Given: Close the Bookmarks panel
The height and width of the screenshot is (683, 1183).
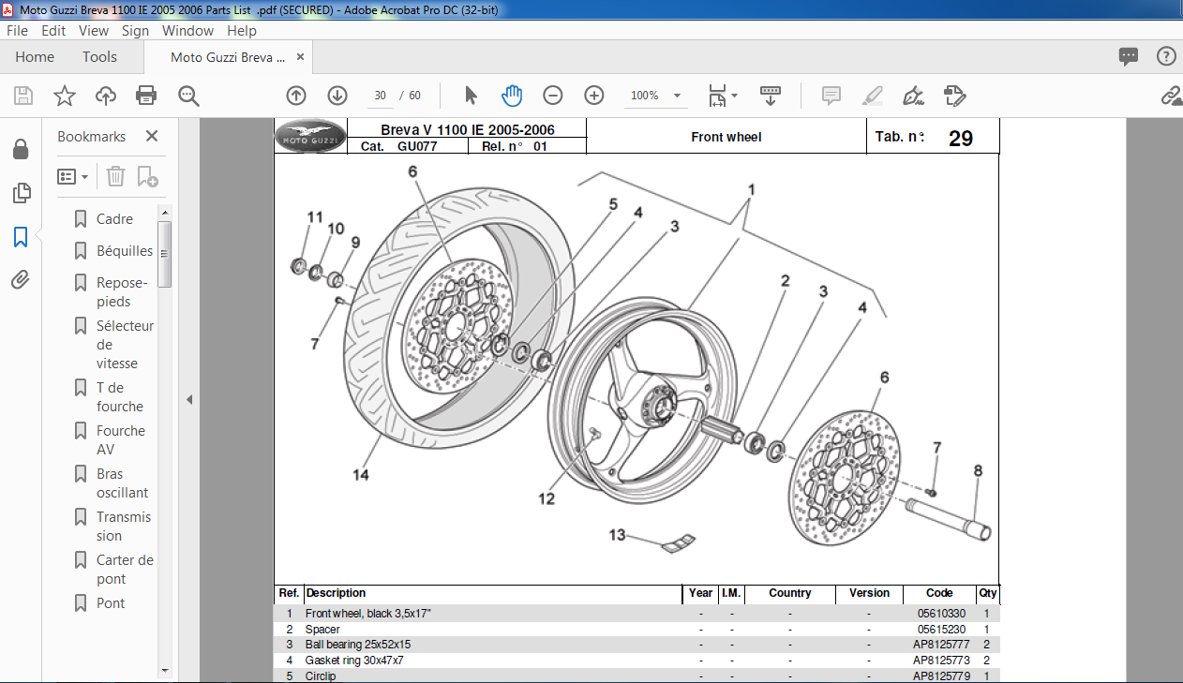Looking at the screenshot, I should (x=152, y=137).
